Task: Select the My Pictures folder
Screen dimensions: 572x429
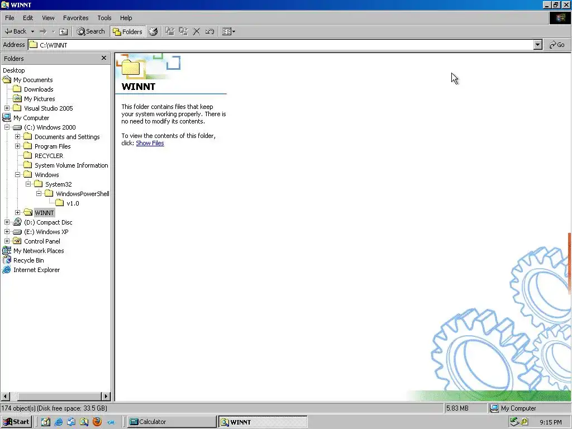Action: point(40,99)
